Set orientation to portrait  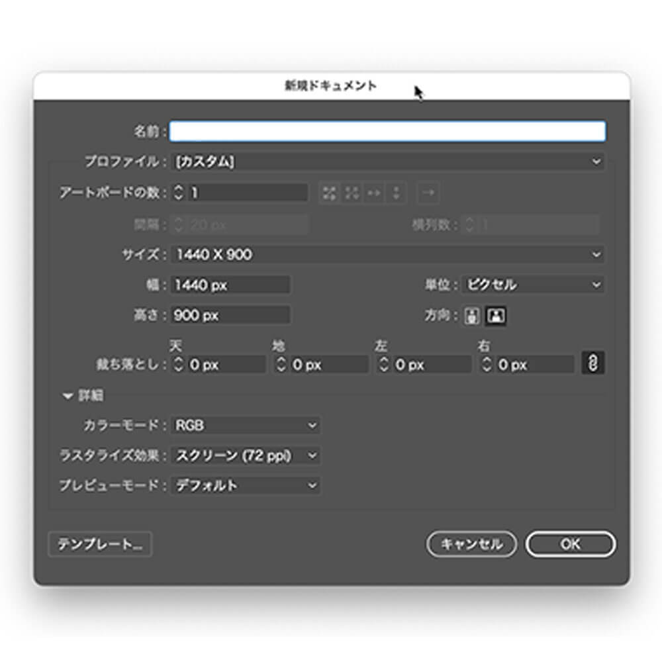[x=471, y=316]
